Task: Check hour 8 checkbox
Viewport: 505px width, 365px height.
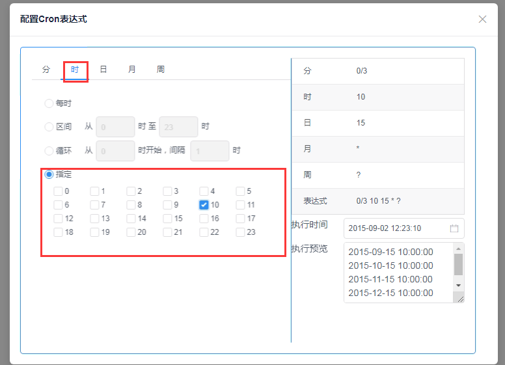Action: tap(131, 205)
